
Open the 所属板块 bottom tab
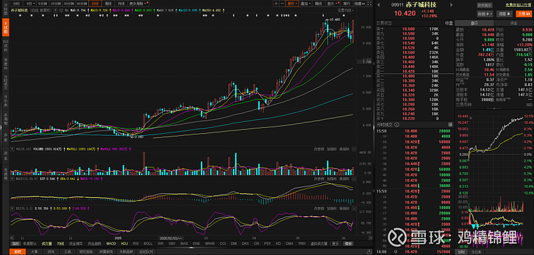click(x=105, y=252)
